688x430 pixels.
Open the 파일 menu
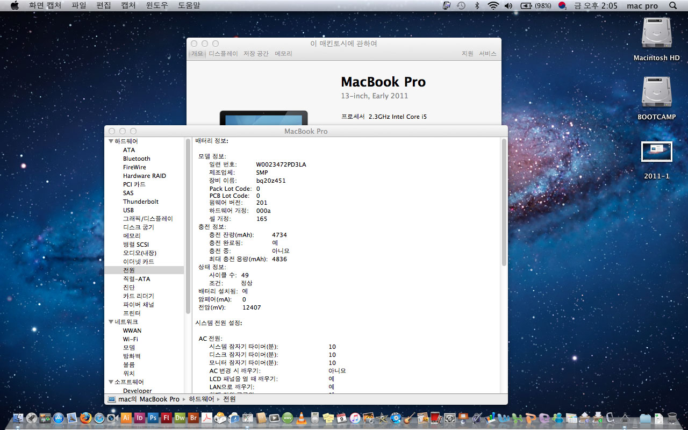click(x=78, y=6)
